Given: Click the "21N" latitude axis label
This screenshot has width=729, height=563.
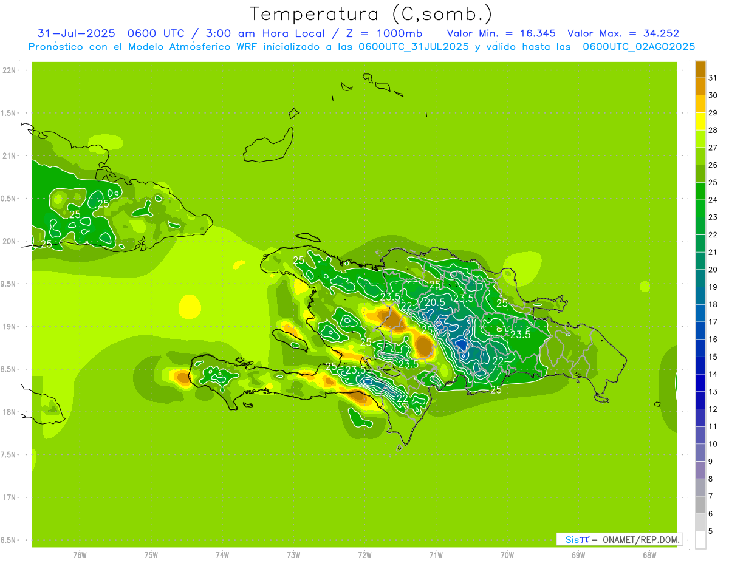Looking at the screenshot, I should click(x=9, y=156).
